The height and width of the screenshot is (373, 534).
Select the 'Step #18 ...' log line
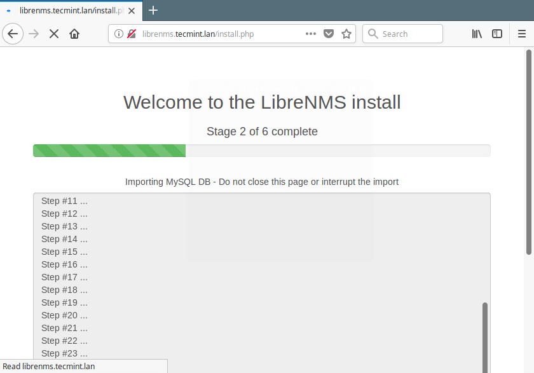(x=64, y=290)
